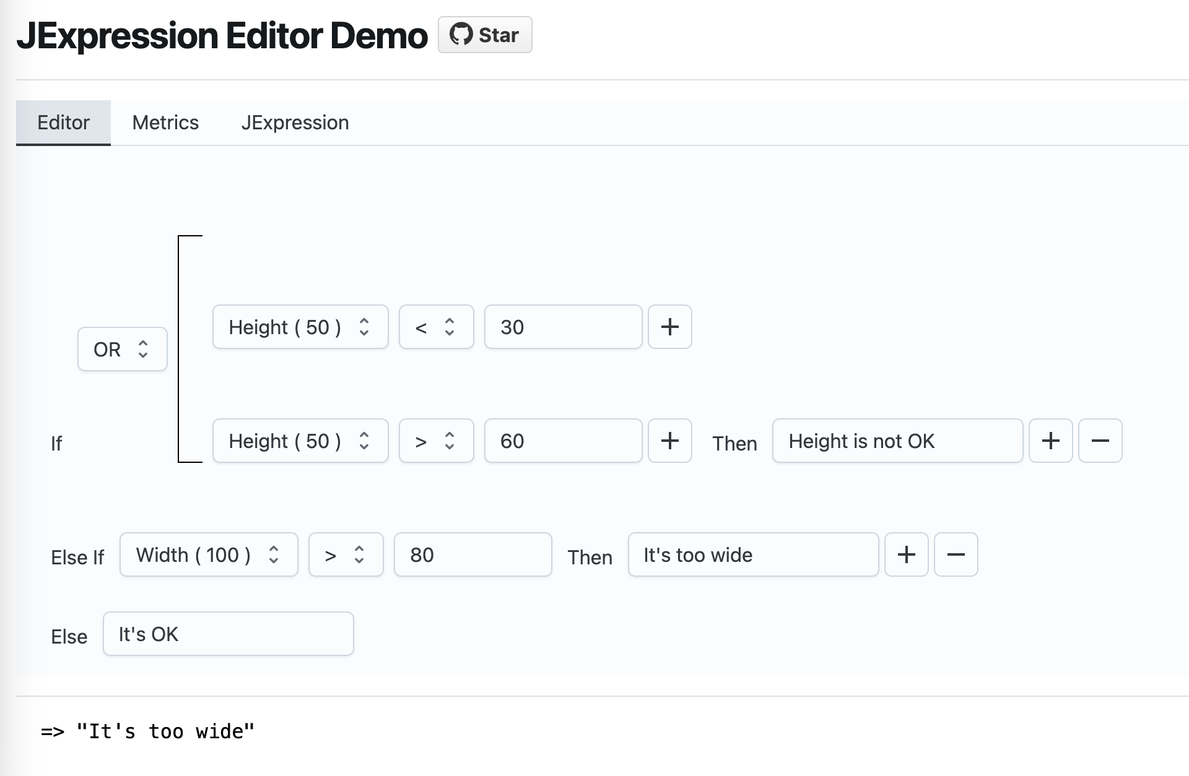Click plus beside It's too wide
1189x776 pixels.
coord(906,554)
